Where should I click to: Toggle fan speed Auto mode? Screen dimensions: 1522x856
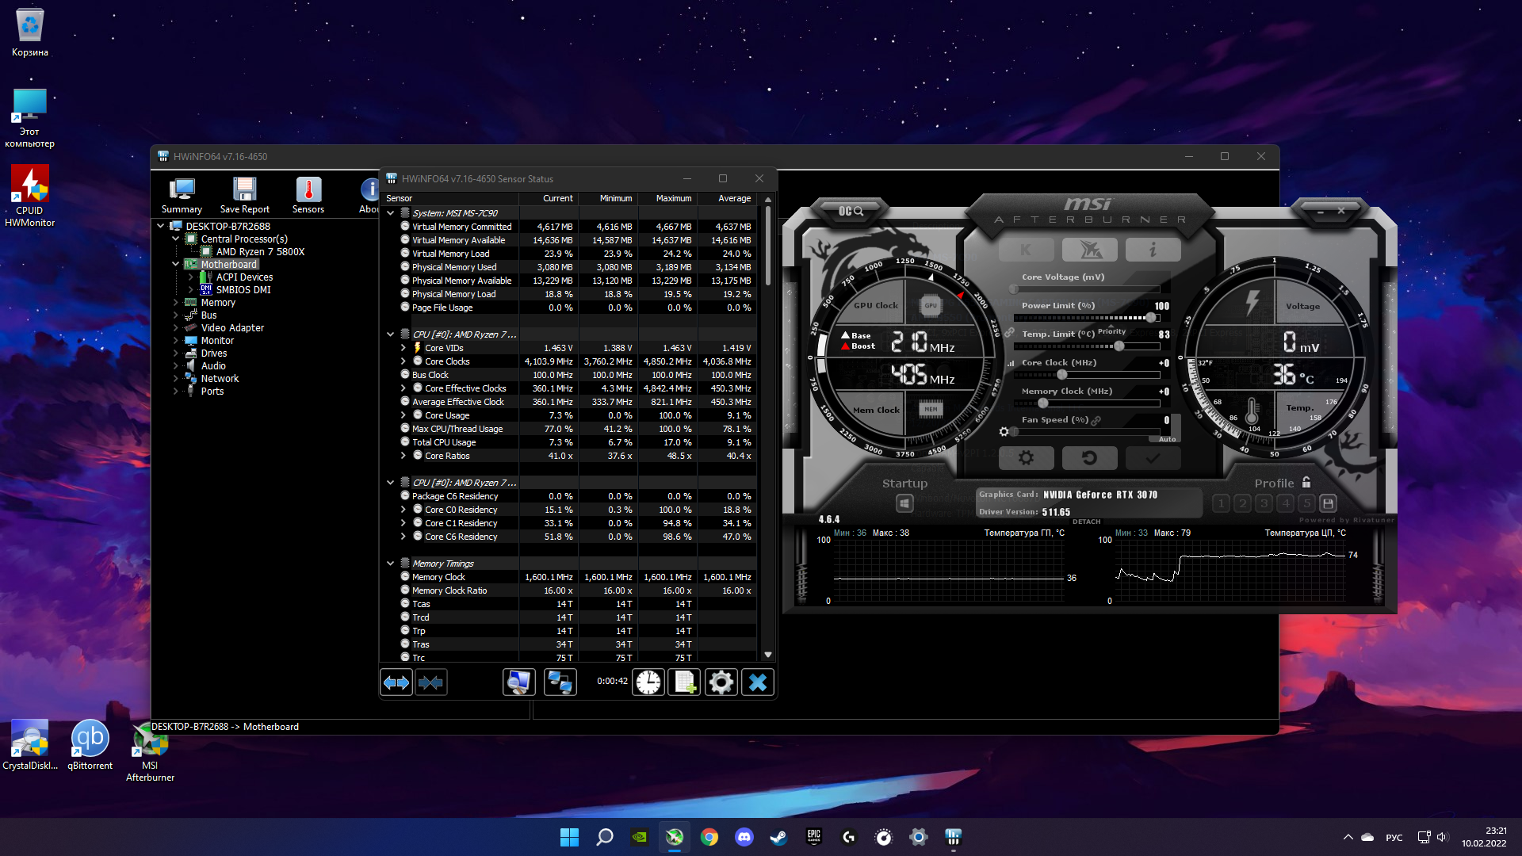click(x=1167, y=439)
